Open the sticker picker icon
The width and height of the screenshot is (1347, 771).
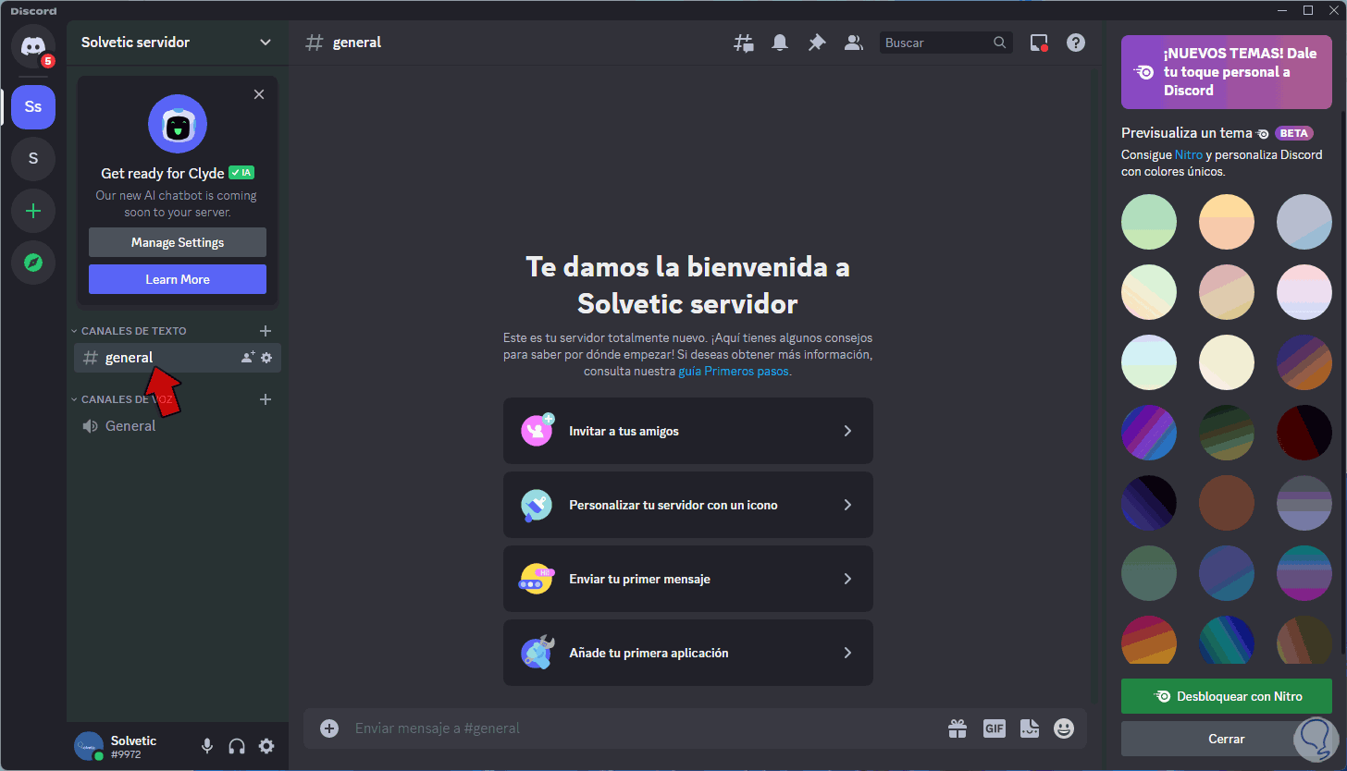coord(1030,728)
